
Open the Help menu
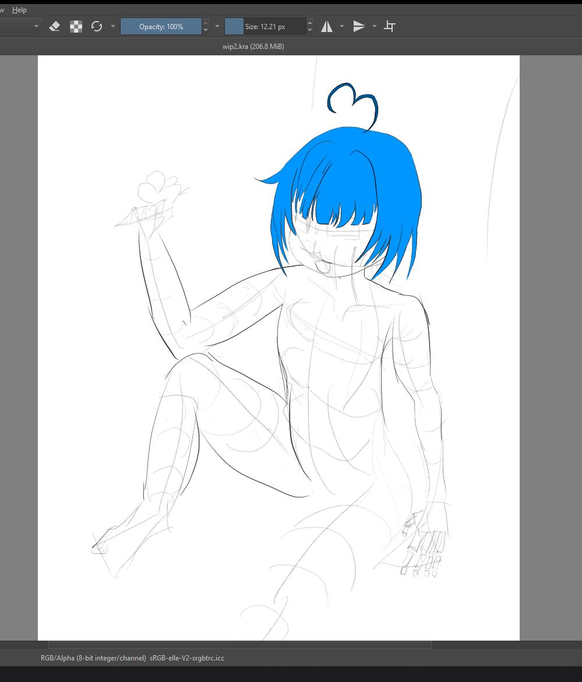tap(19, 9)
